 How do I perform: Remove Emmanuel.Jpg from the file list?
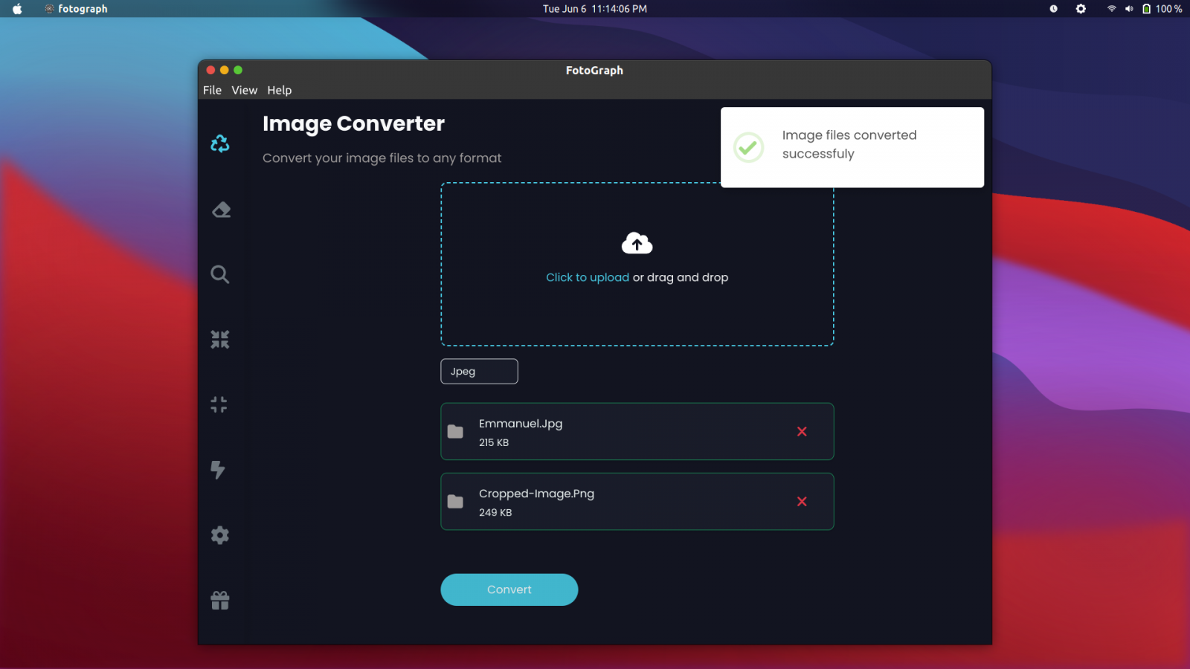[802, 432]
